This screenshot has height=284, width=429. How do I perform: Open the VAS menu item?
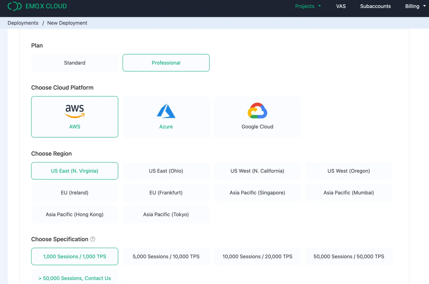tap(341, 6)
